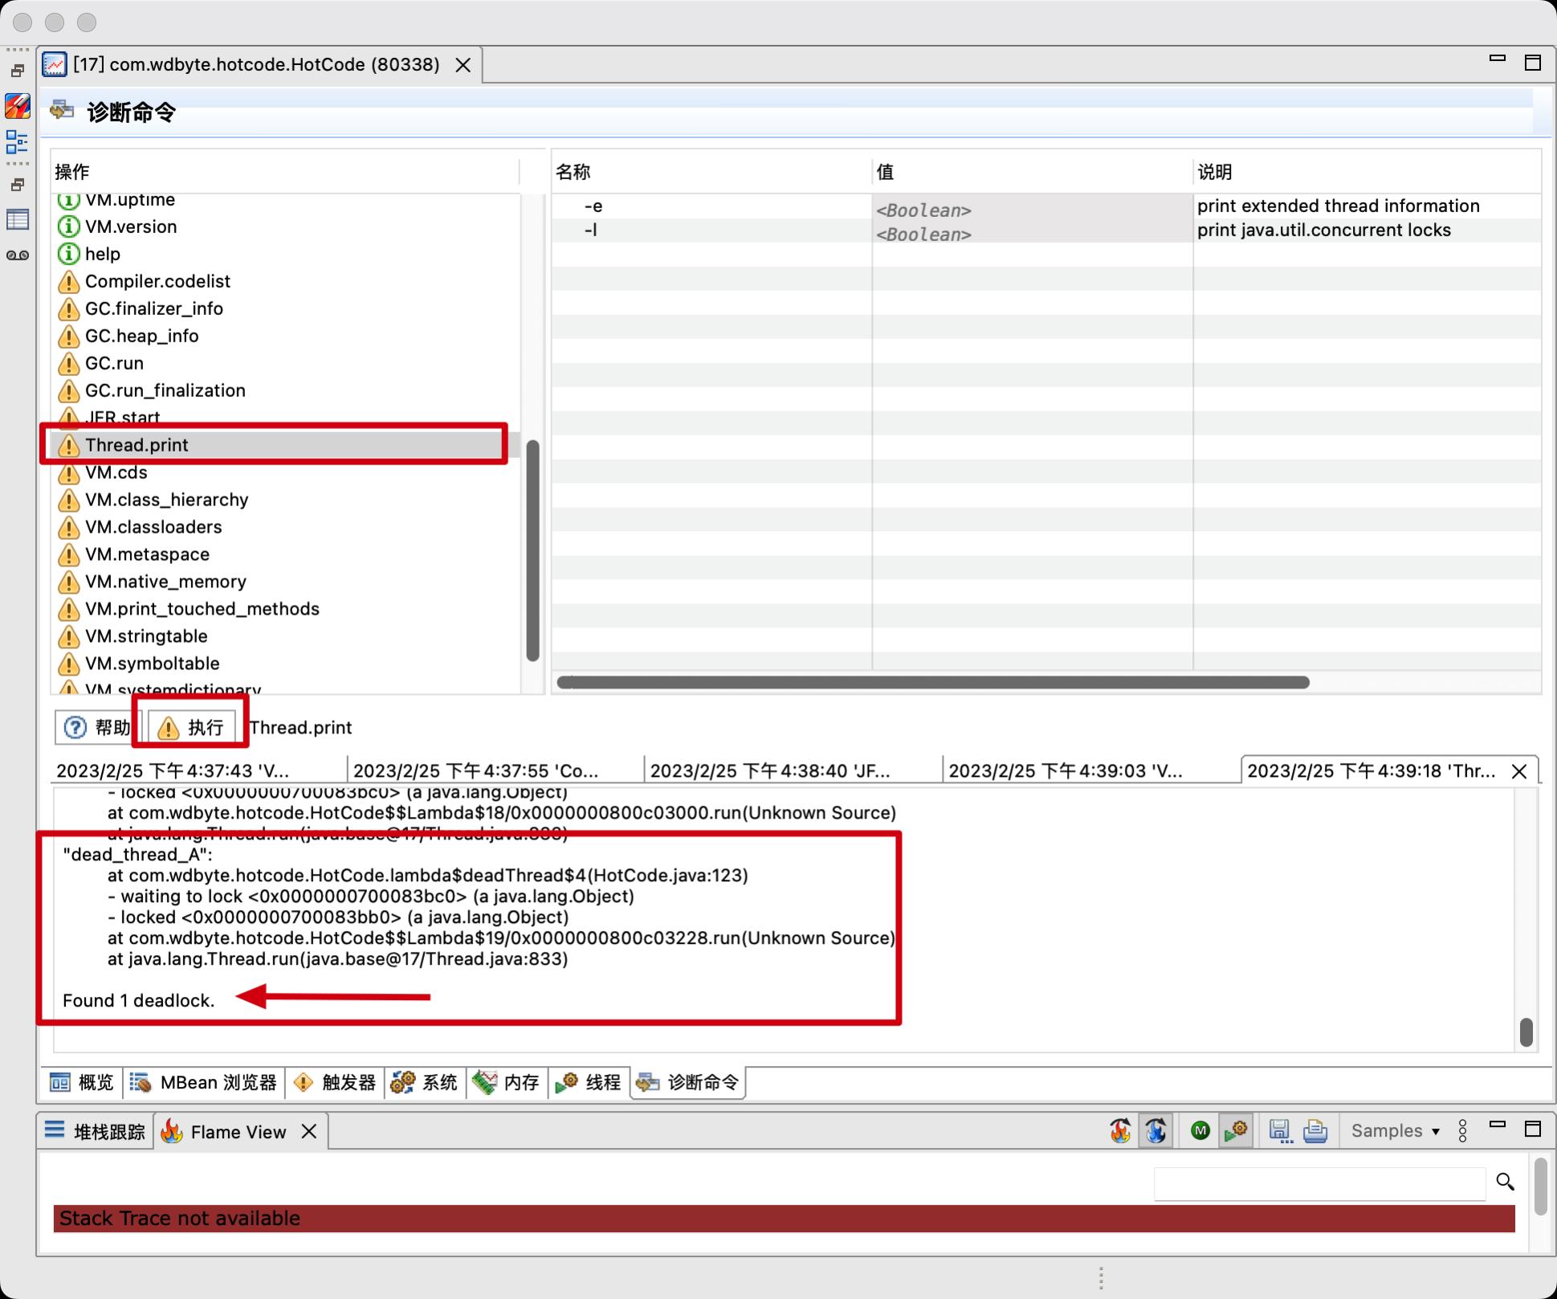Click the red flame graph icon
The height and width of the screenshot is (1299, 1557).
pyautogui.click(x=1120, y=1131)
